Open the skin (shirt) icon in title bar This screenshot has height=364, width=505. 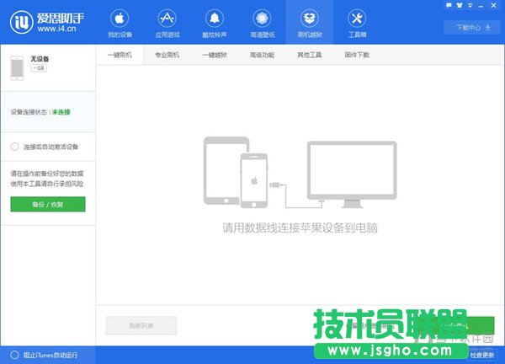460,5
